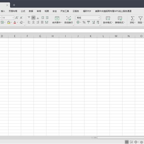The height and width of the screenshot is (144, 144).
Task: Click the increase indent icon
Action: pos(47,18)
